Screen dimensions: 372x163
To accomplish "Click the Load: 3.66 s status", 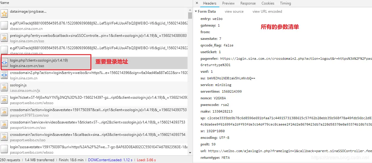I will point(146,160).
